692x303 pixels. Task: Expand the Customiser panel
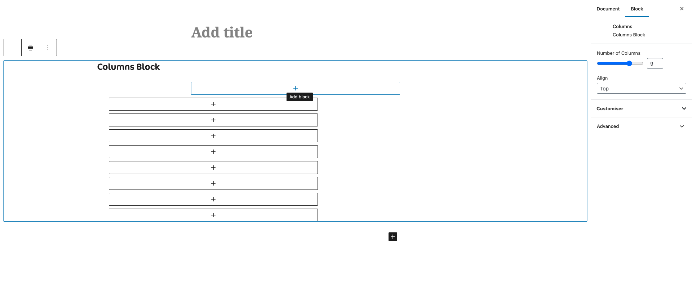coord(641,108)
